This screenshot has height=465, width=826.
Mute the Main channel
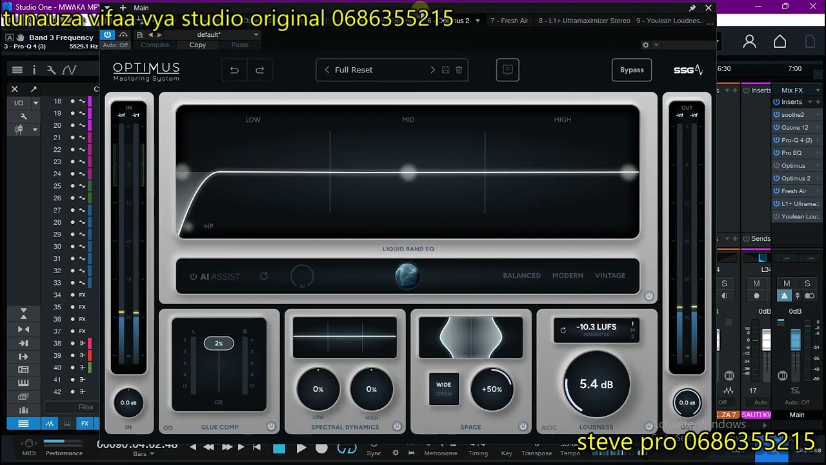[x=787, y=284]
